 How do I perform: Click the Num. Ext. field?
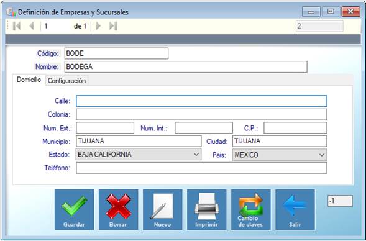coord(105,128)
